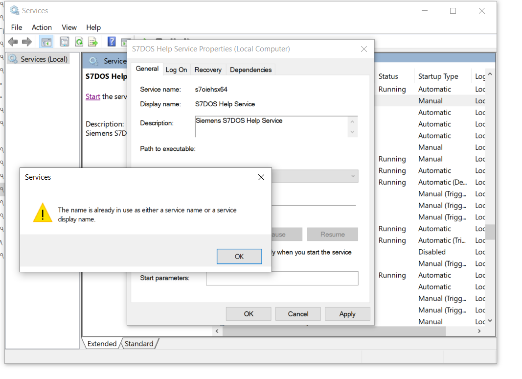Image resolution: width=522 pixels, height=379 pixels.
Task: Click the Start parameters input field
Action: [x=282, y=278]
